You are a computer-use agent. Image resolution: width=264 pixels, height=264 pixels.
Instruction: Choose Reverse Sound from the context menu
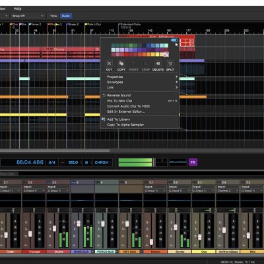[x=140, y=95]
